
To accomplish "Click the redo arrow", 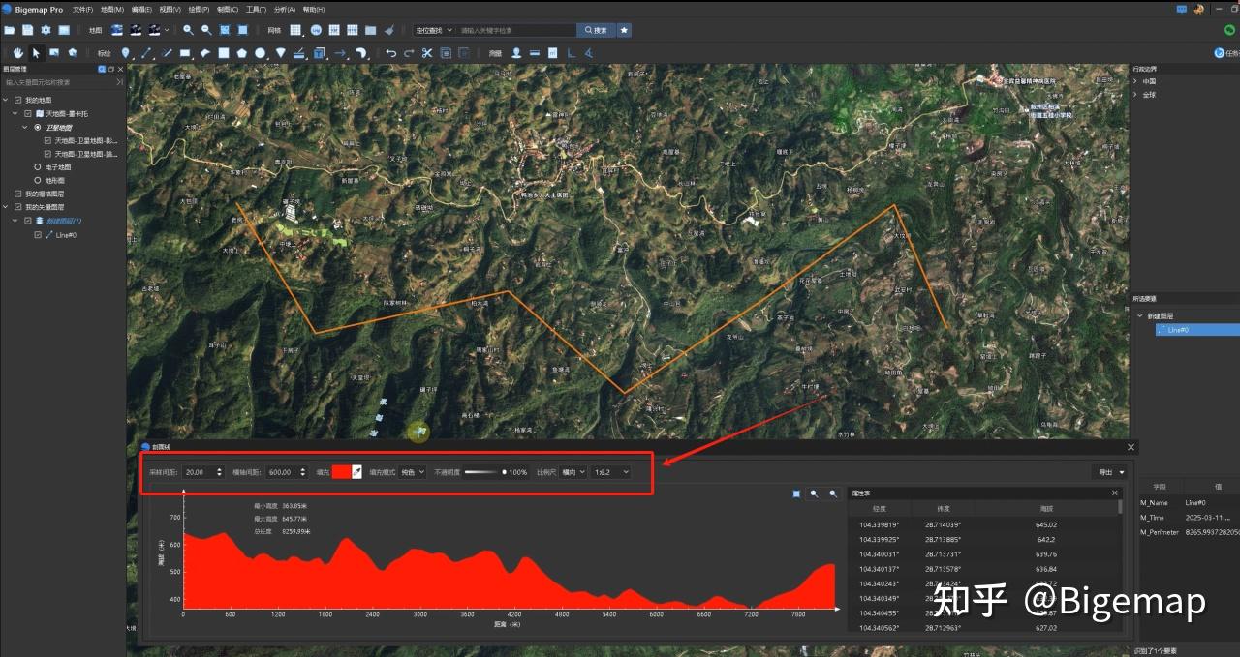I will pyautogui.click(x=408, y=53).
